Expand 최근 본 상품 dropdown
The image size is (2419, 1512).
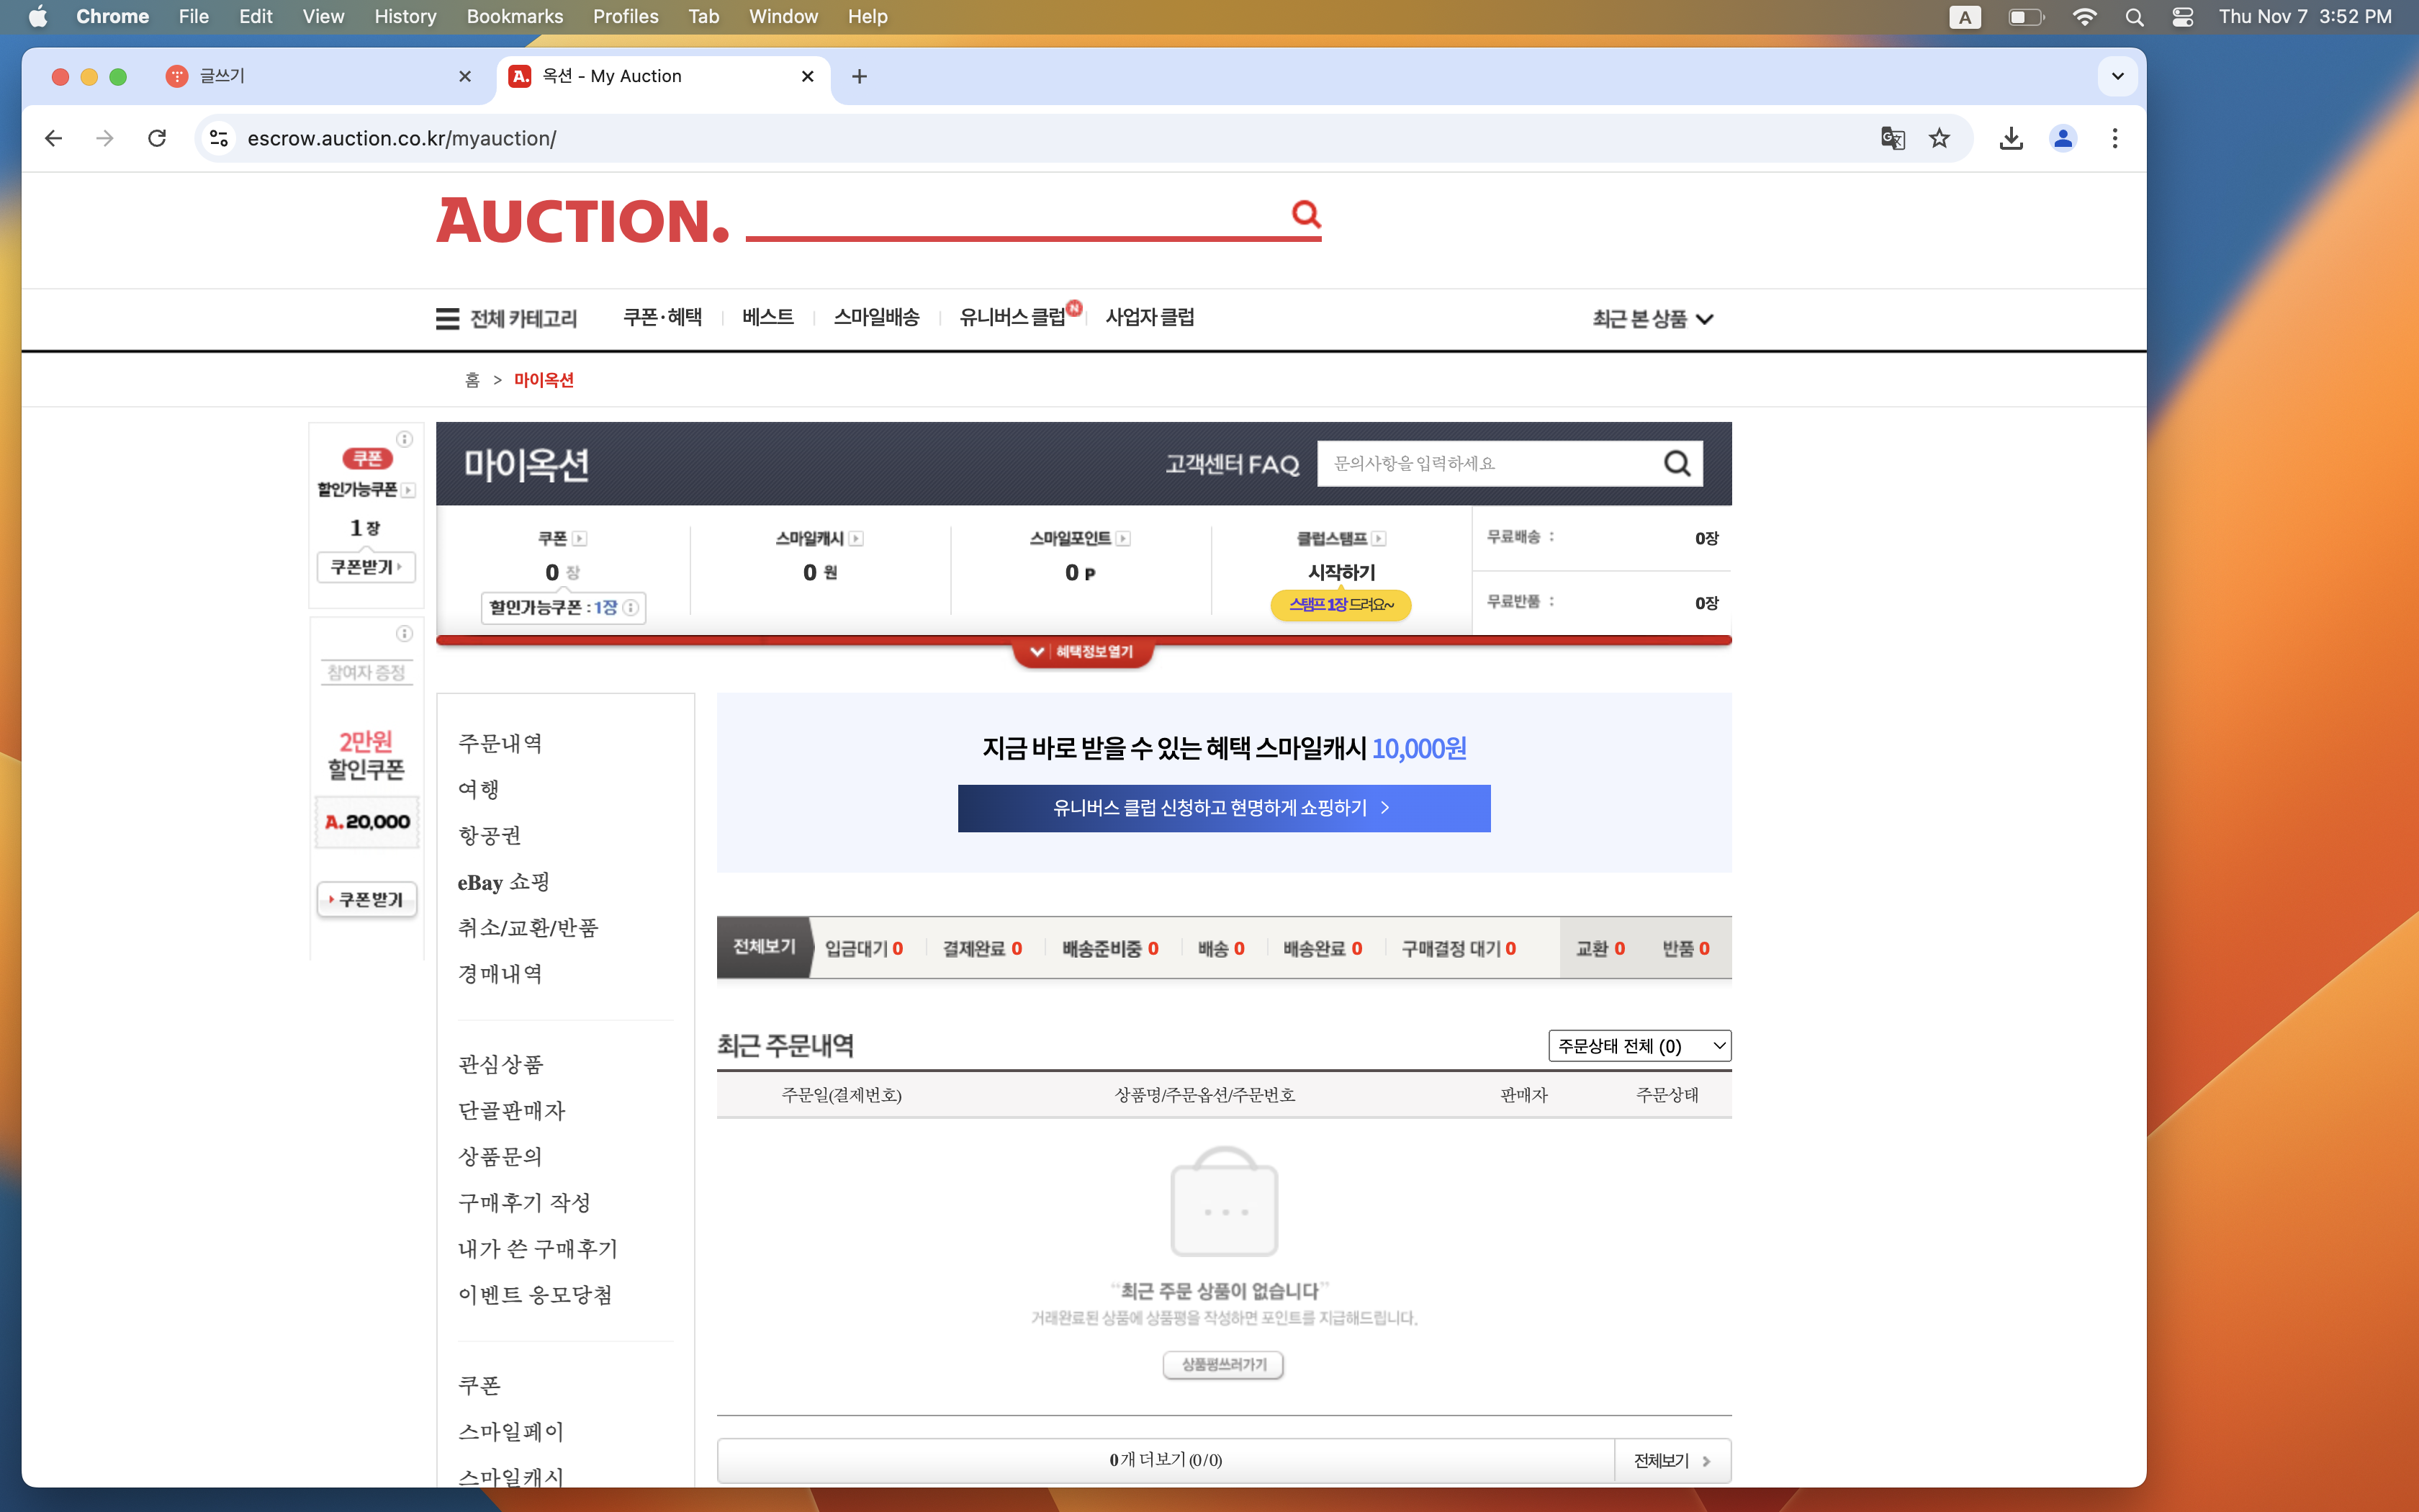click(x=1652, y=318)
